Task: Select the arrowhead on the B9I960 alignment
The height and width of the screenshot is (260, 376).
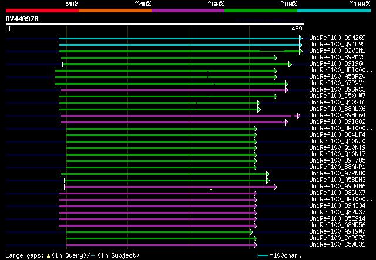Action: click(x=290, y=64)
